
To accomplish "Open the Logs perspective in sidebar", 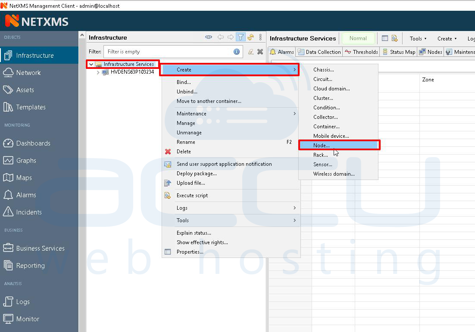I will [x=39, y=302].
